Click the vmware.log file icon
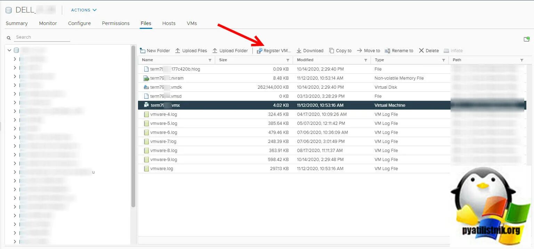This screenshot has height=249, width=534. pyautogui.click(x=146, y=169)
